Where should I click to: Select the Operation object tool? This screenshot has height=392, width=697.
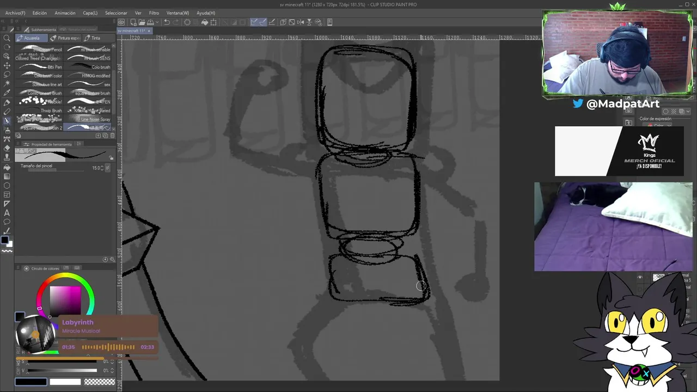7,56
